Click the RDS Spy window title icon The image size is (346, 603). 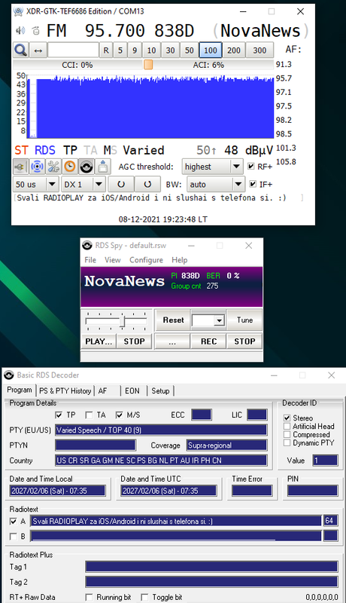tap(87, 245)
